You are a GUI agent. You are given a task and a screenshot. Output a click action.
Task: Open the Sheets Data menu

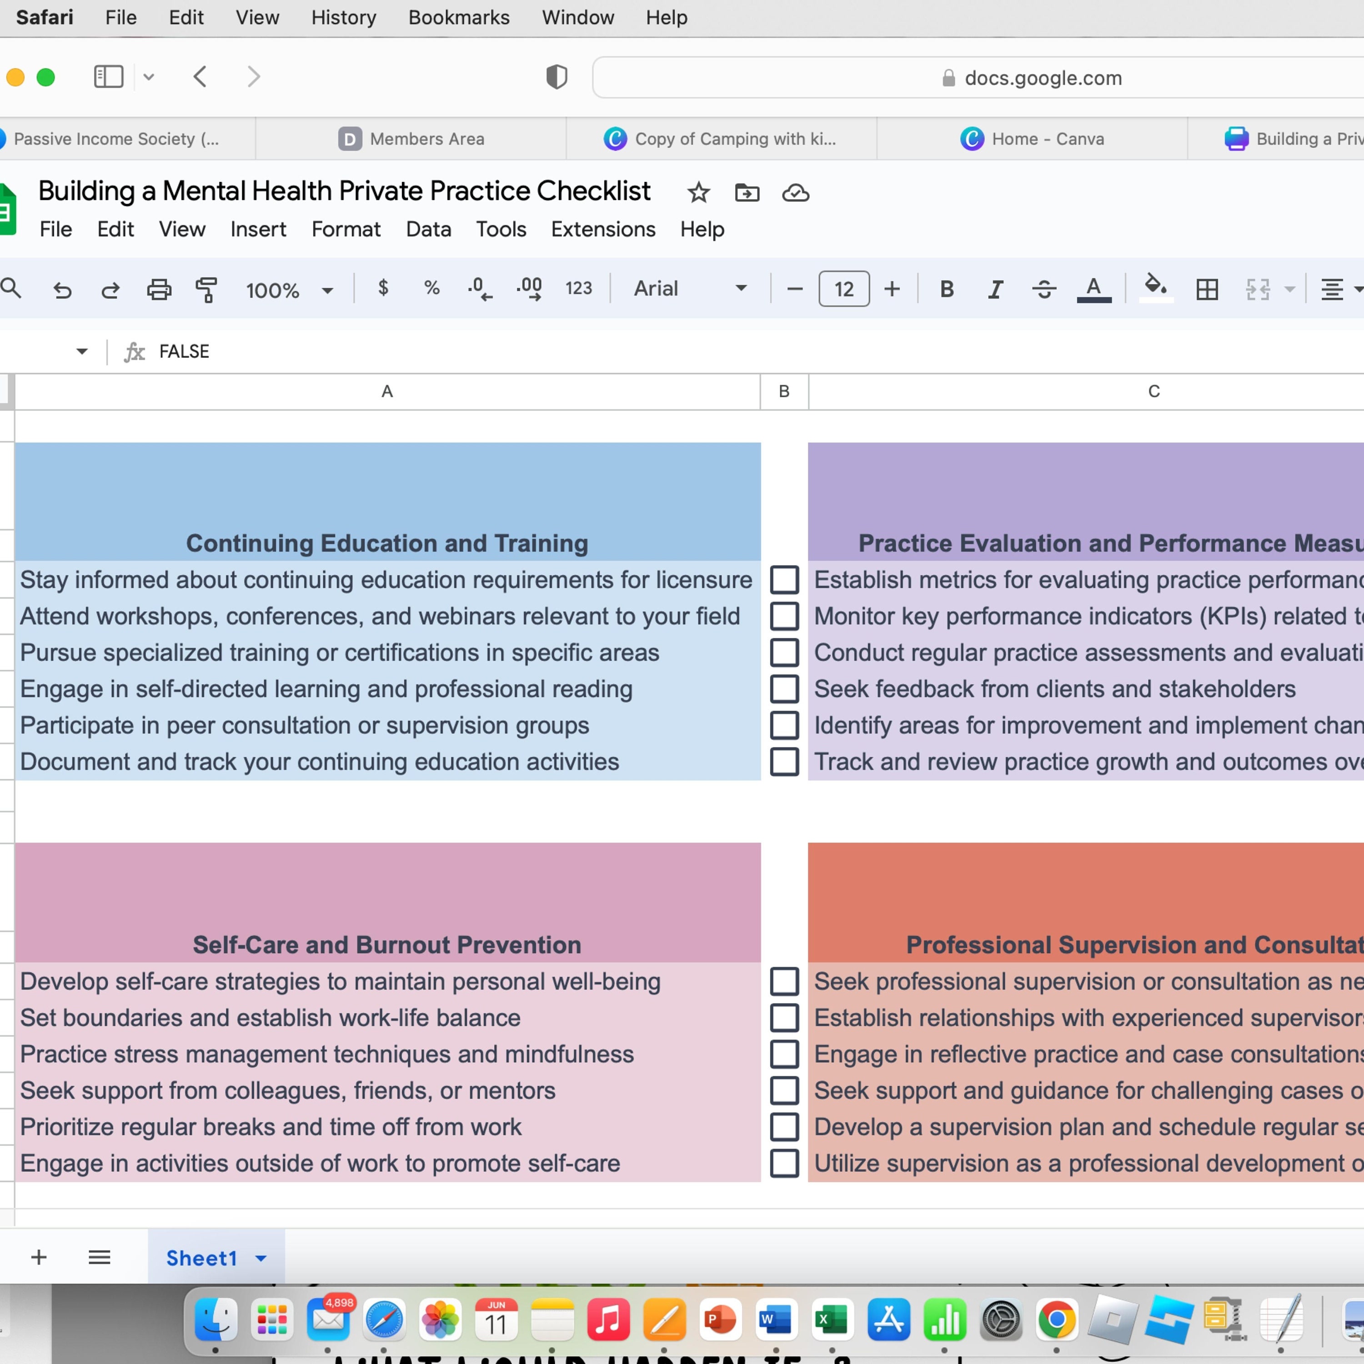[x=429, y=230]
